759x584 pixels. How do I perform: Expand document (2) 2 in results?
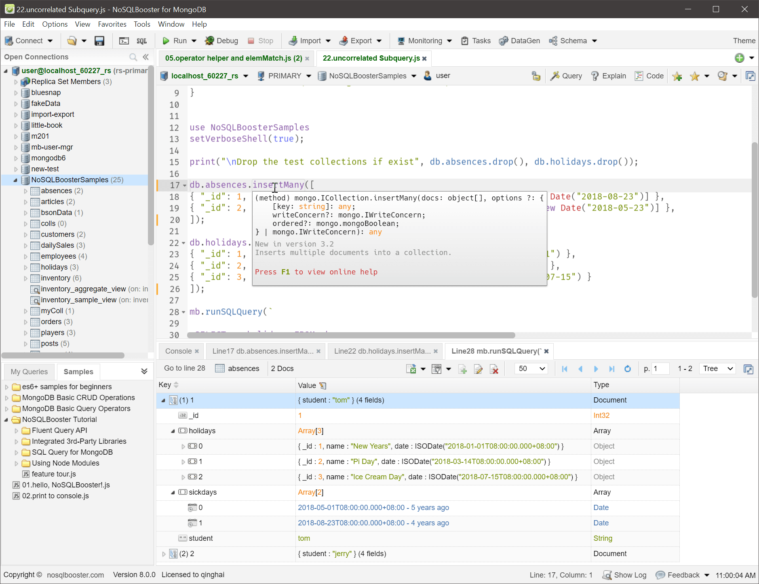point(164,554)
